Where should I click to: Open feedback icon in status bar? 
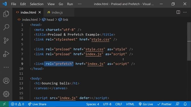(178, 104)
